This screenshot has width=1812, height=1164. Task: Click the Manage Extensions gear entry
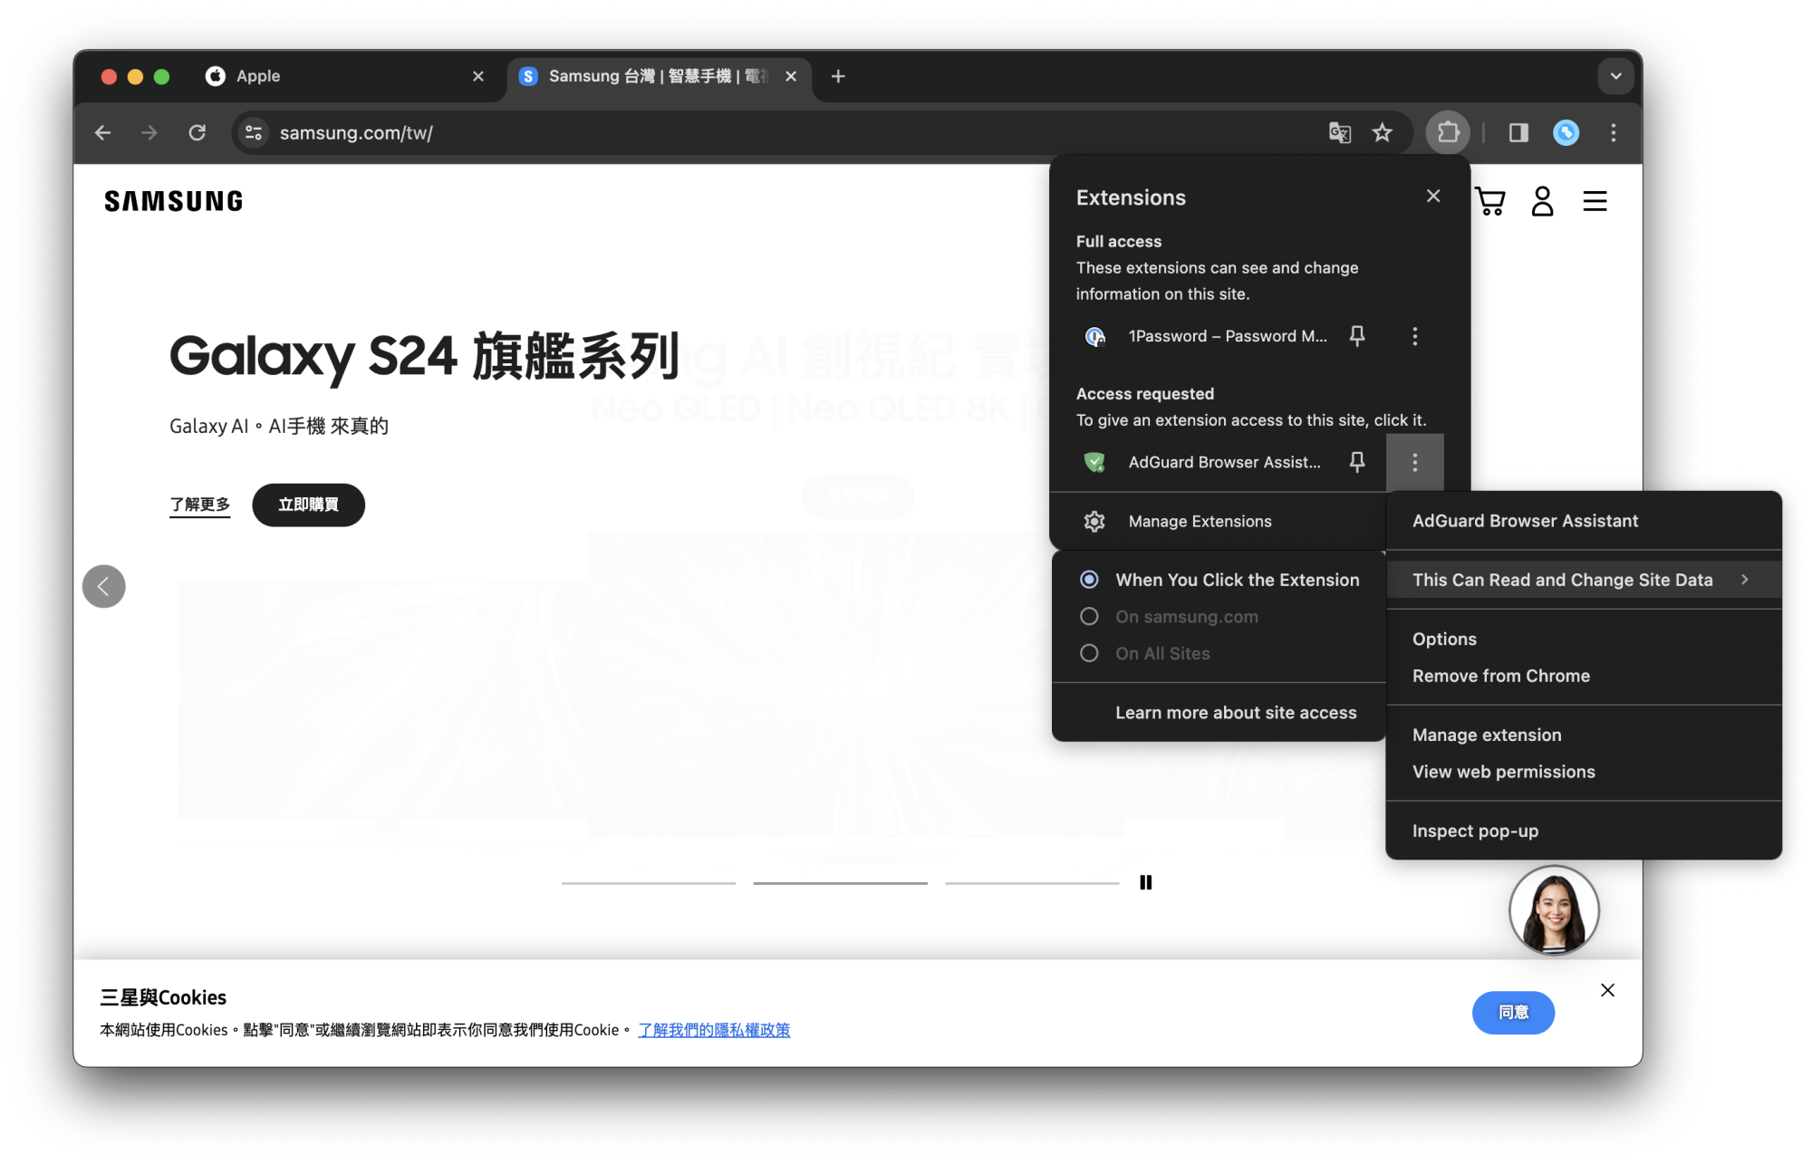pos(1199,521)
